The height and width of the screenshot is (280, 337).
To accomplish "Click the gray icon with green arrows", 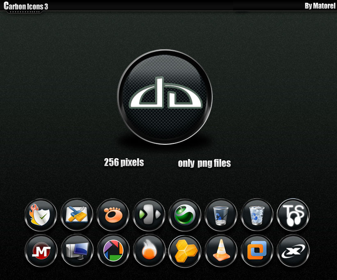I will (149, 215).
